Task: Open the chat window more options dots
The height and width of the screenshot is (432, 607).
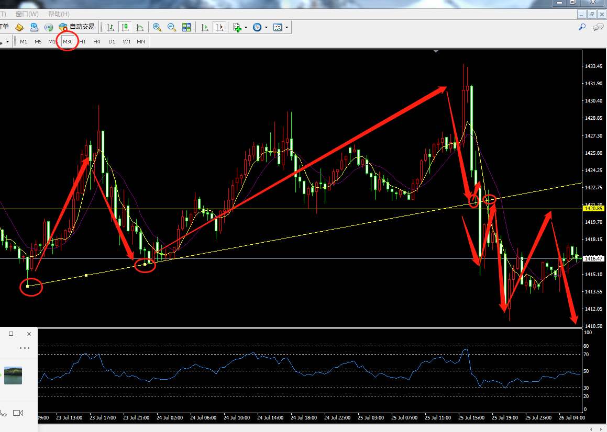Action: (x=25, y=348)
